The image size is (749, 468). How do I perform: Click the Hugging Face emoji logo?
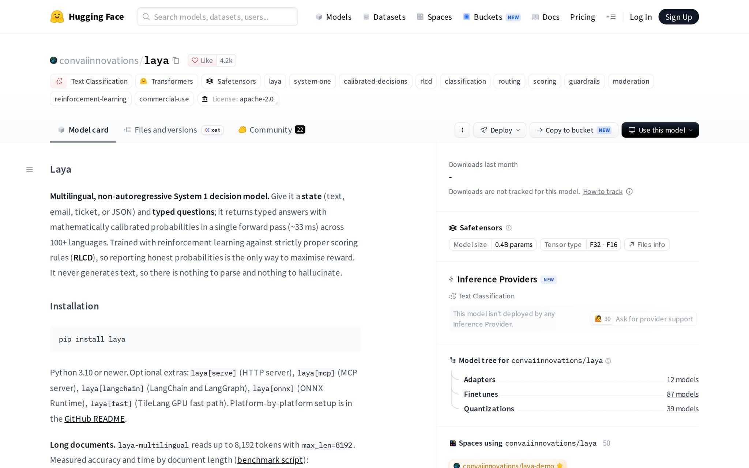tap(57, 17)
